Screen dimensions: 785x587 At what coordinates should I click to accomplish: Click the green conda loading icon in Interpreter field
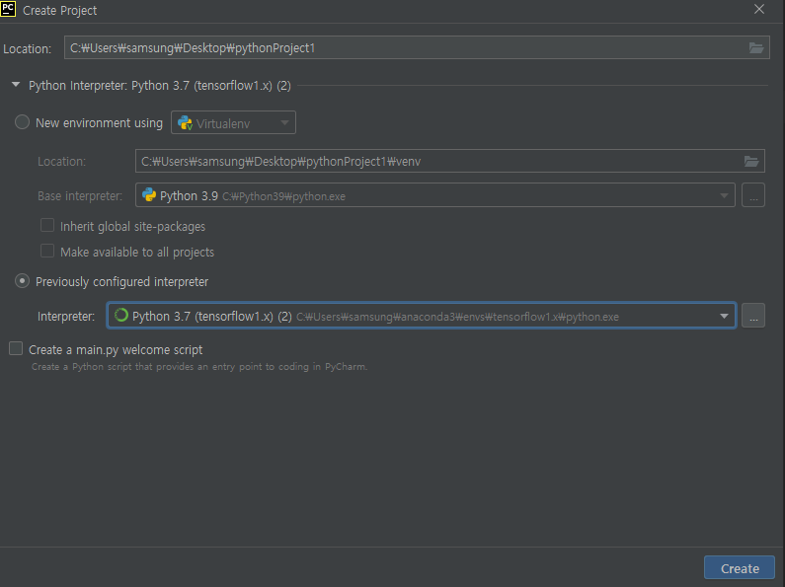[120, 315]
